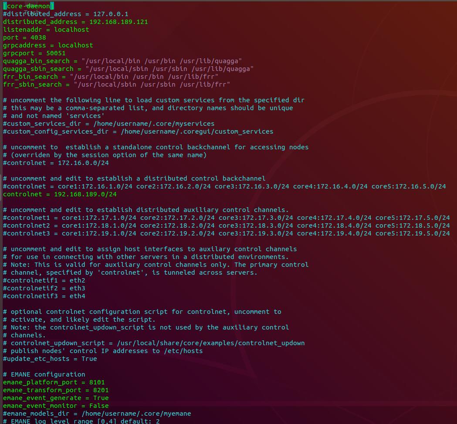Click the 'grpcport = 50051' line
457x424 pixels.
click(x=34, y=53)
